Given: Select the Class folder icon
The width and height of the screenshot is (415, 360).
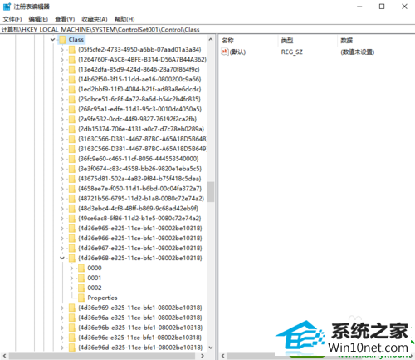Looking at the screenshot, I should tap(62, 40).
